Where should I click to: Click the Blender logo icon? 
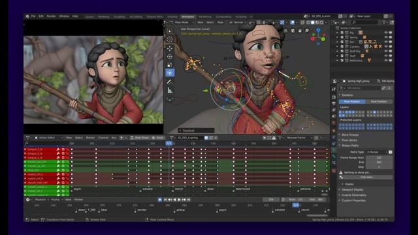pyautogui.click(x=27, y=16)
